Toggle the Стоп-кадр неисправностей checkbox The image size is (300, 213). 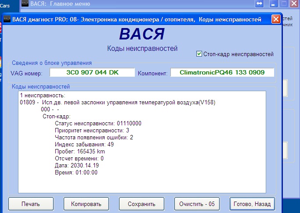199,54
